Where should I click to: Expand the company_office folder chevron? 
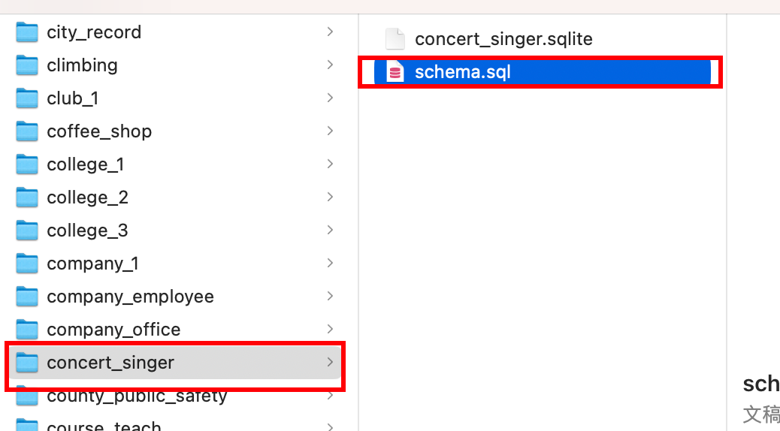pyautogui.click(x=330, y=330)
